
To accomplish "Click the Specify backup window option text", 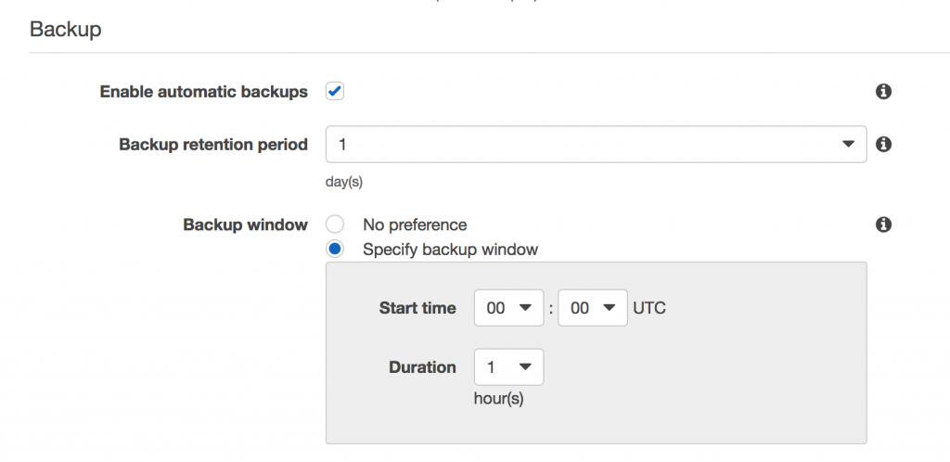I will pos(450,249).
